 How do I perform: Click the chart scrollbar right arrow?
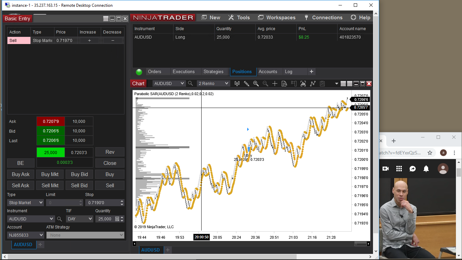368,244
